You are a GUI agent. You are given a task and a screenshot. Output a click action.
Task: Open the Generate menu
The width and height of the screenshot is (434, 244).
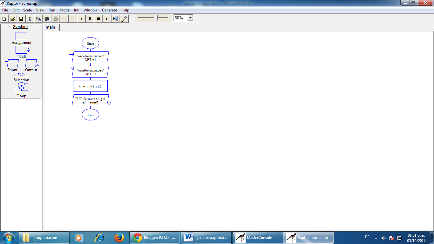109,10
